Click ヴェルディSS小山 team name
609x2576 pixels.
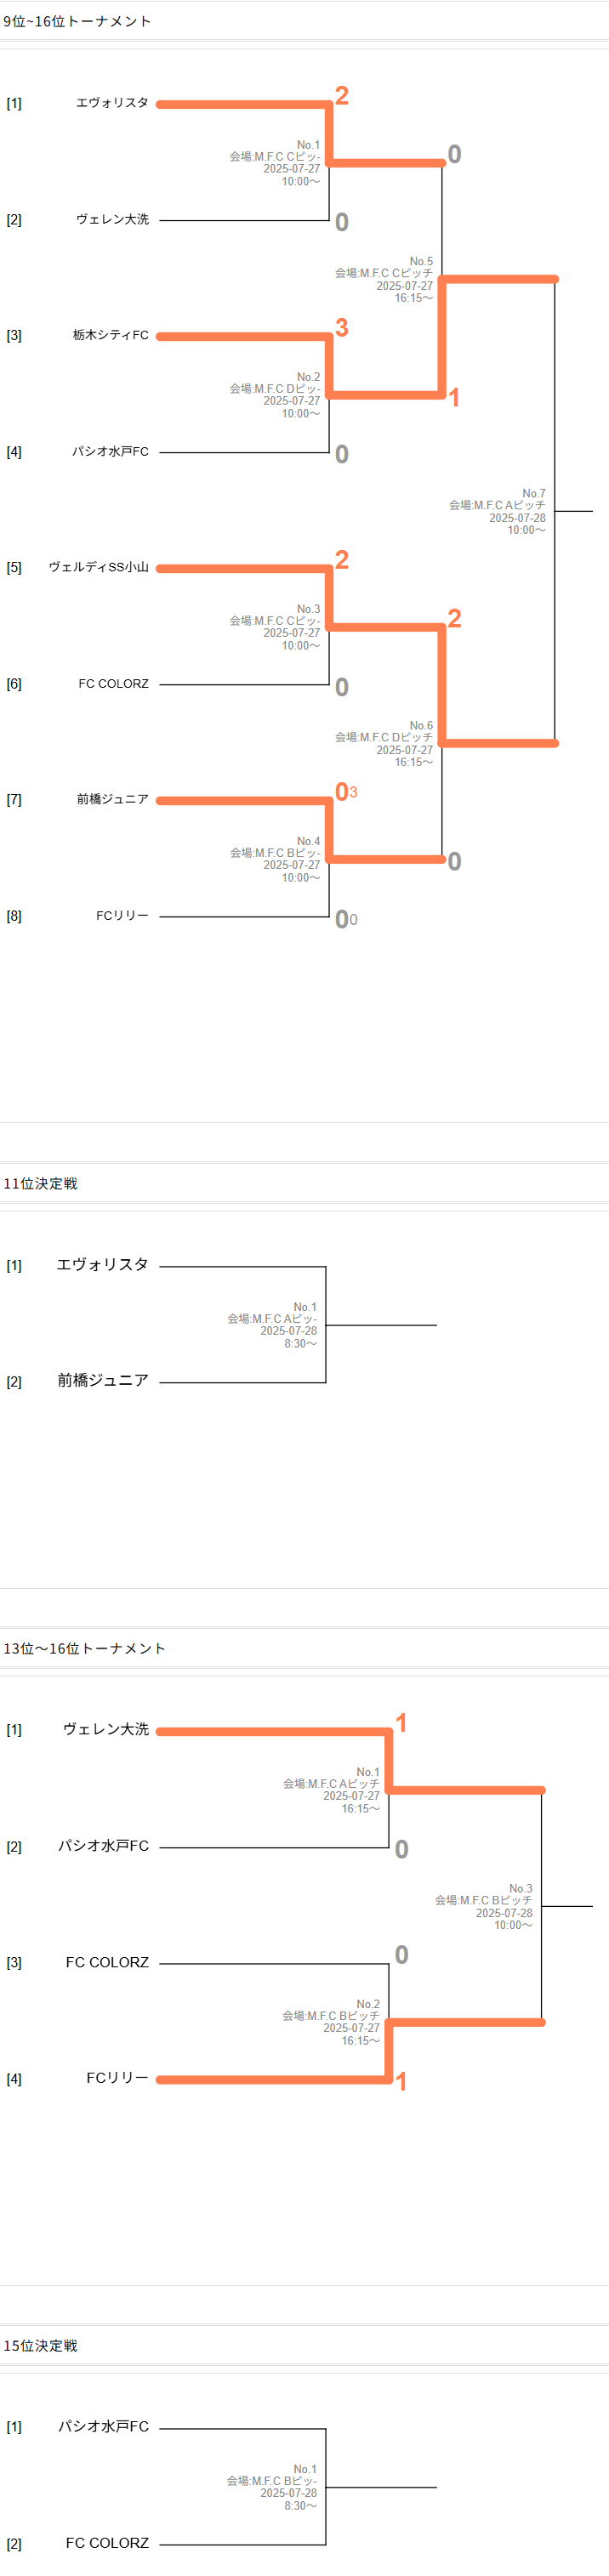[x=99, y=567]
